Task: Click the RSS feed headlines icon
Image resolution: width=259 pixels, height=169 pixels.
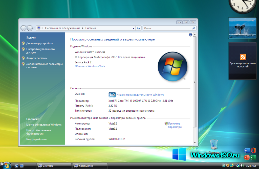Action: [x=243, y=57]
